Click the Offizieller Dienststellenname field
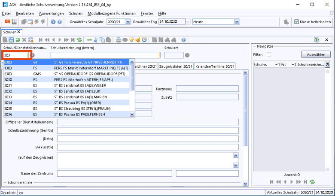 [x=148, y=122]
